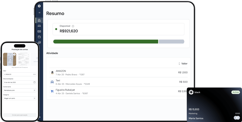Click the green available balance bar
The image size is (242, 122).
[x=105, y=41]
